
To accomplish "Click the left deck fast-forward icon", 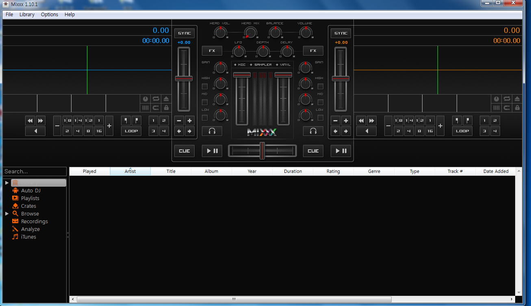I will pyautogui.click(x=40, y=121).
